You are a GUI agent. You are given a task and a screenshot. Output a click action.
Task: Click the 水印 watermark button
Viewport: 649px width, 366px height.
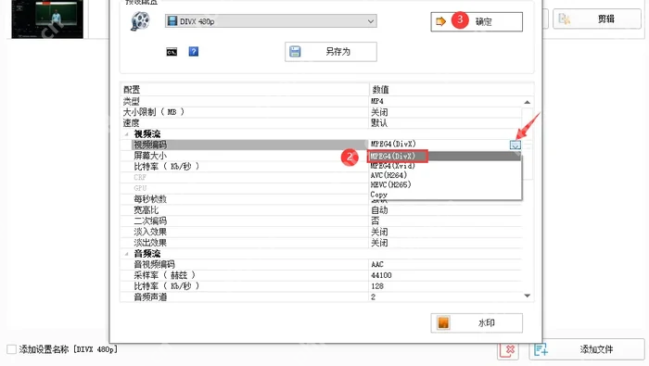[477, 322]
